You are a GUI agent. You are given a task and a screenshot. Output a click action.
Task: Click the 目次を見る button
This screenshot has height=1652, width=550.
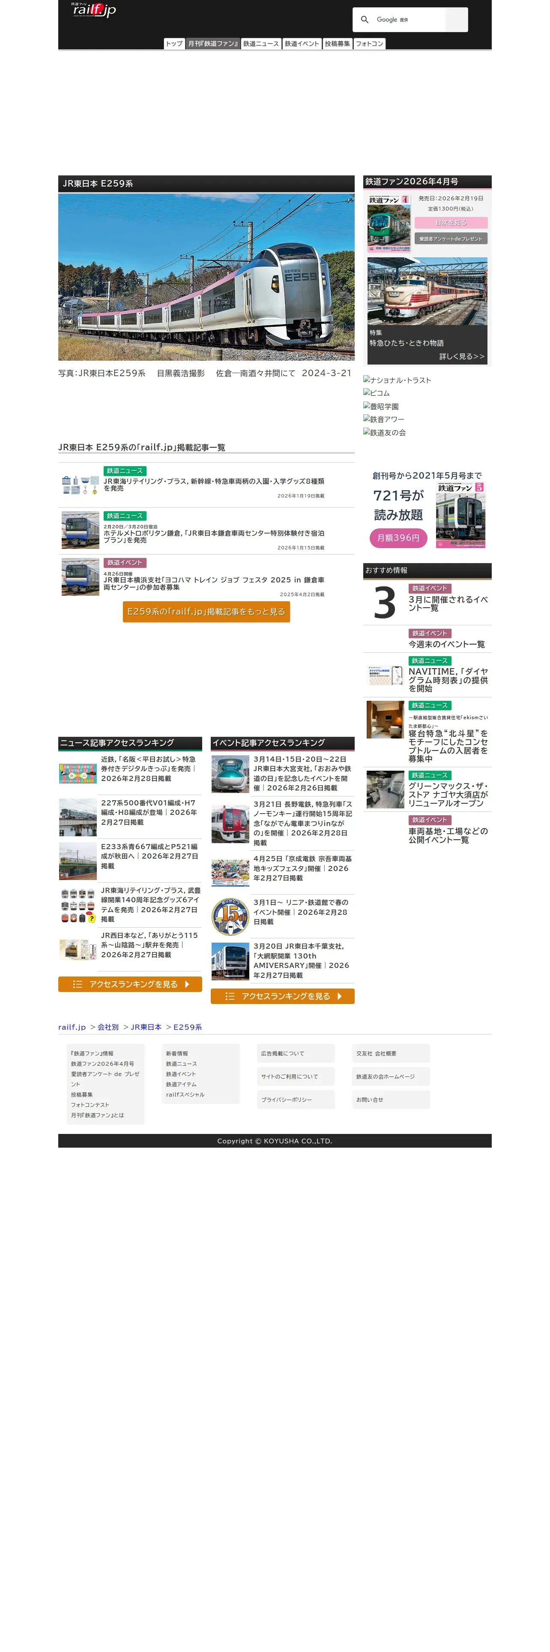451,223
